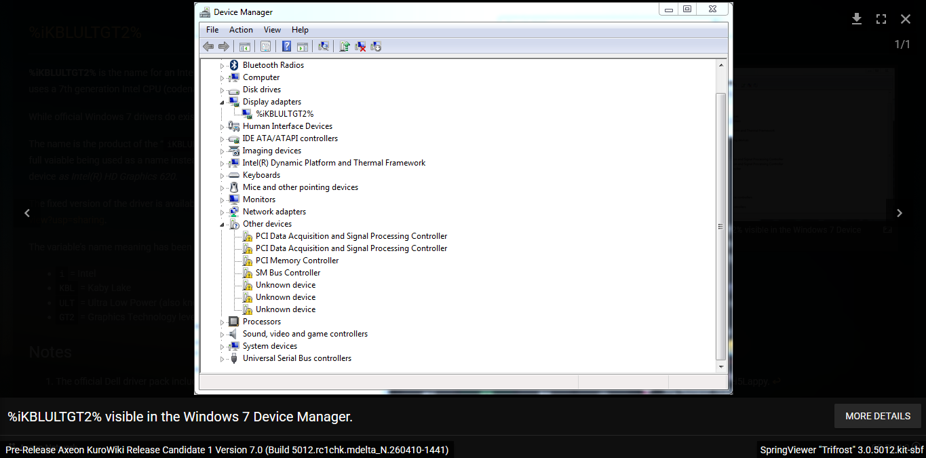This screenshot has height=458, width=926.
Task: Select the %iKBLULTGT2% display adapter entry
Action: pyautogui.click(x=284, y=114)
